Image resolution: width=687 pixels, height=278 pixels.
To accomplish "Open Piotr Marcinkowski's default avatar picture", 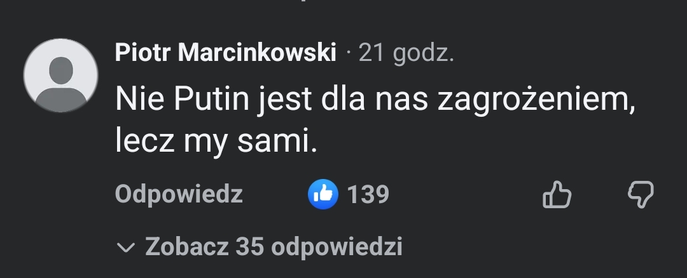I will click(x=60, y=76).
